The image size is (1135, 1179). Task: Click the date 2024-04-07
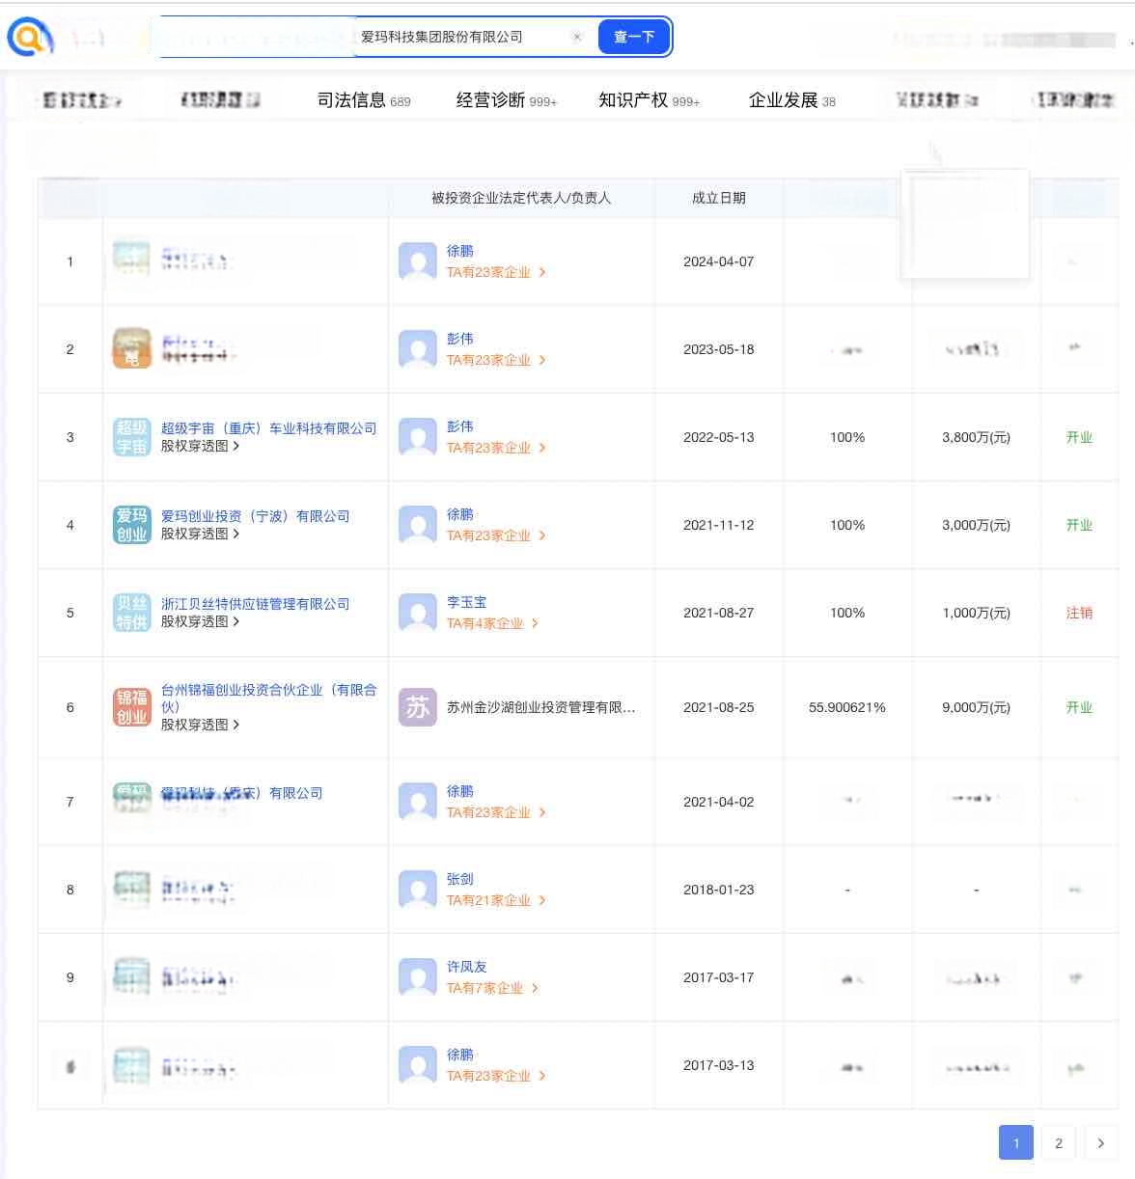coord(718,261)
